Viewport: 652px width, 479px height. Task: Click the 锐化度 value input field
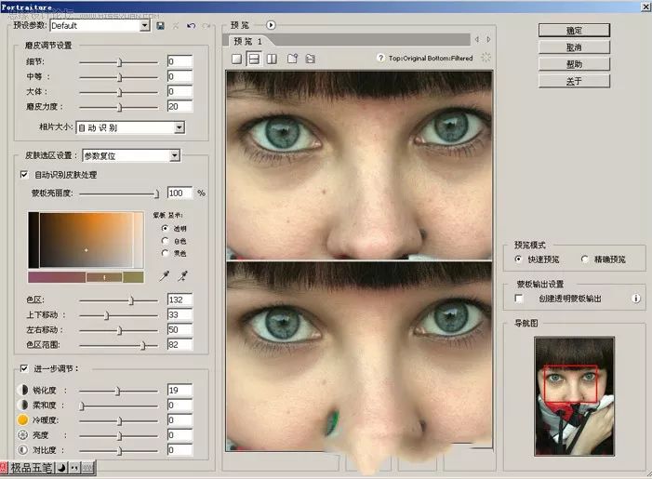click(x=180, y=390)
